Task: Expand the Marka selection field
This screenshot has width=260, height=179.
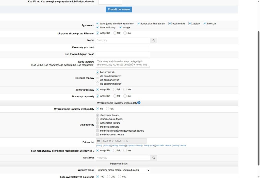Action: pyautogui.click(x=123, y=40)
